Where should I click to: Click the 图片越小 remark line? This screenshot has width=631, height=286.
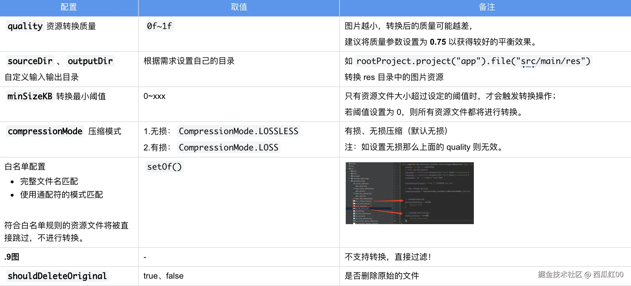408,26
